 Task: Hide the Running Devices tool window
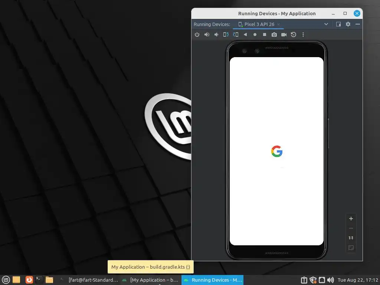358,24
